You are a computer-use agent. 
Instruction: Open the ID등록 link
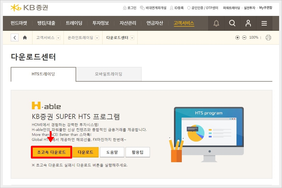point(177,8)
